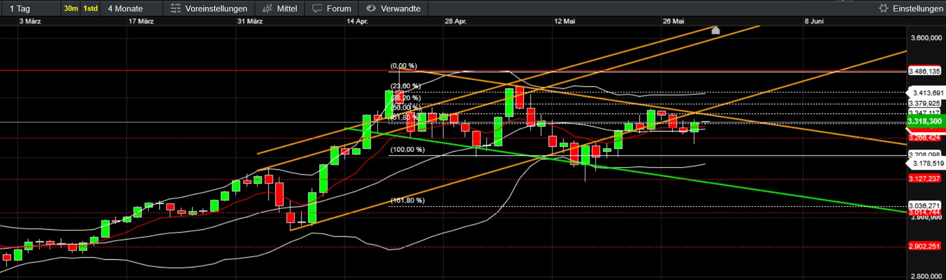Click the 14 Apr. date label
The height and width of the screenshot is (280, 946).
tap(357, 21)
